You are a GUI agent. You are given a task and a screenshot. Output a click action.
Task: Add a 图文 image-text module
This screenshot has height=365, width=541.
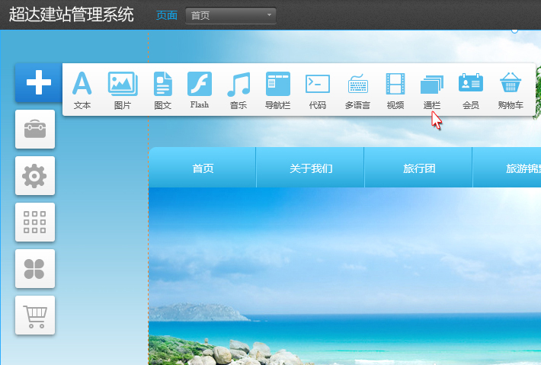[162, 91]
